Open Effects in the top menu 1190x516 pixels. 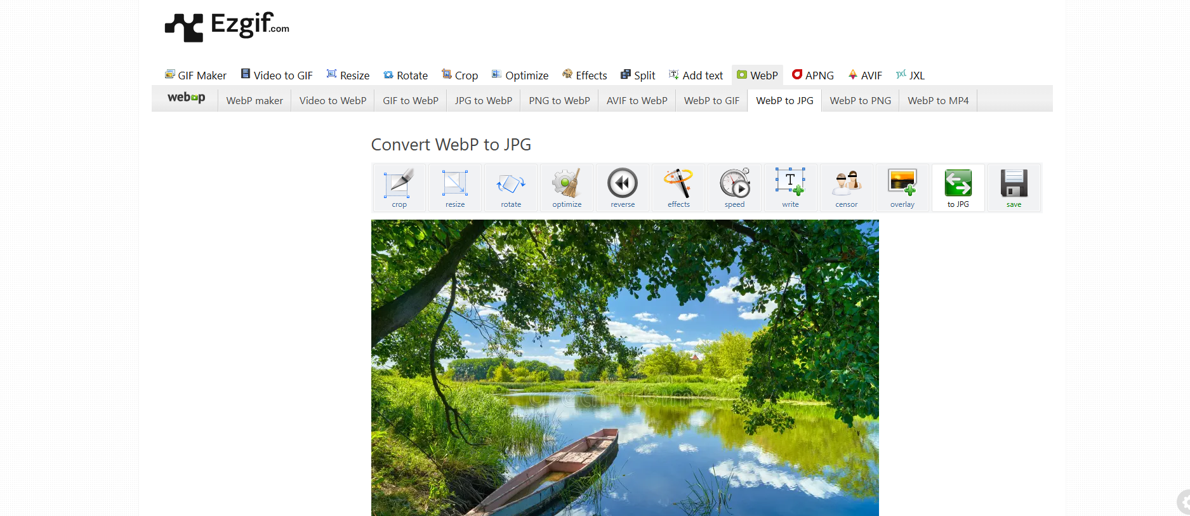(x=585, y=76)
